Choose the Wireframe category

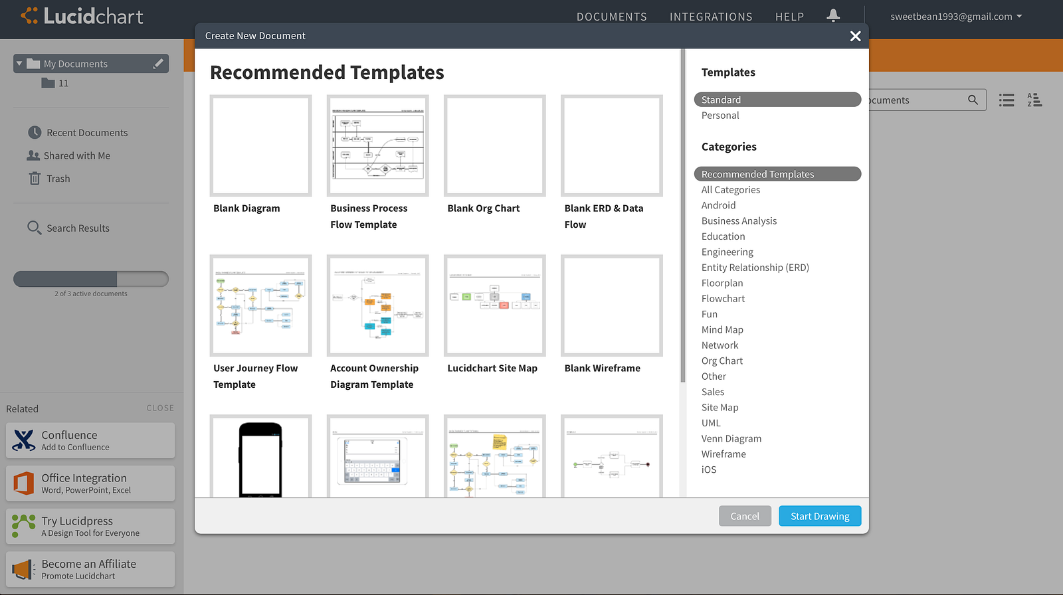[x=724, y=454]
